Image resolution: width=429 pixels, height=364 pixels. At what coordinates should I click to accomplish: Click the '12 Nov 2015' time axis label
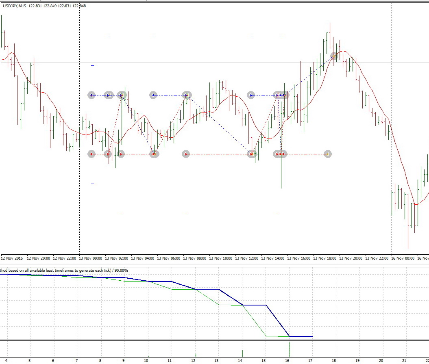click(x=12, y=258)
